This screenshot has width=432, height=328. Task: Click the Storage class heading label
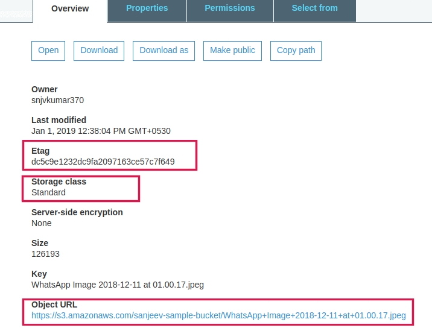(59, 181)
